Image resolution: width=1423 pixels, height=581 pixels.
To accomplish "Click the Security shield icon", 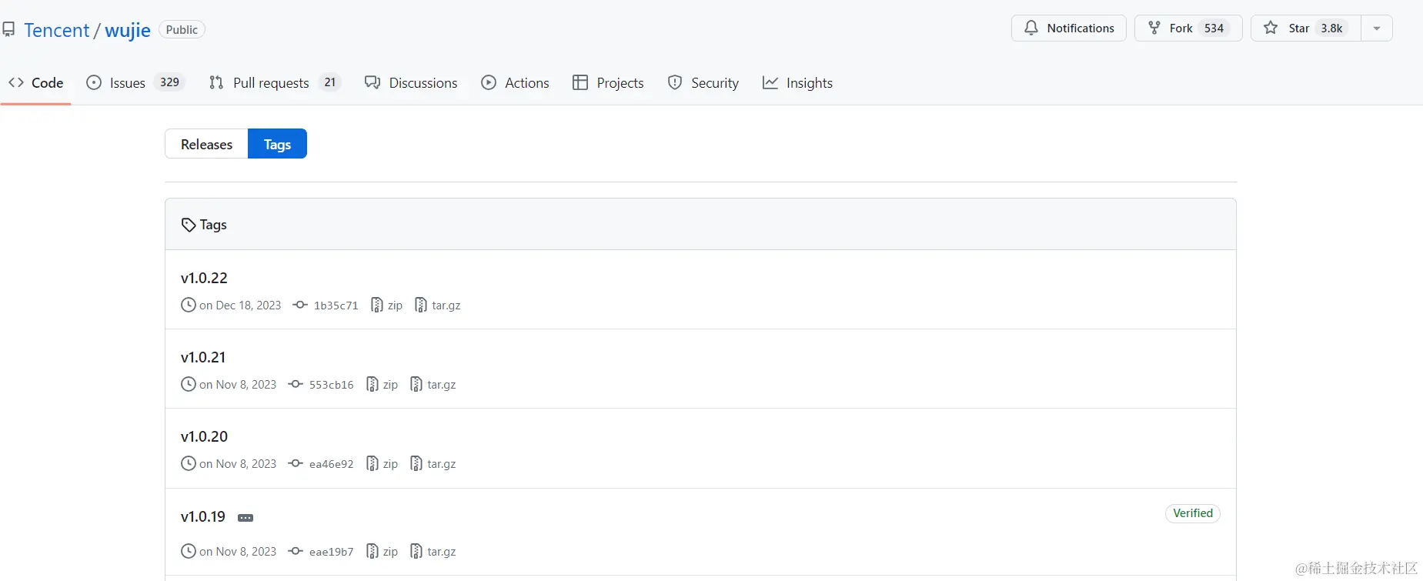I will coord(675,82).
